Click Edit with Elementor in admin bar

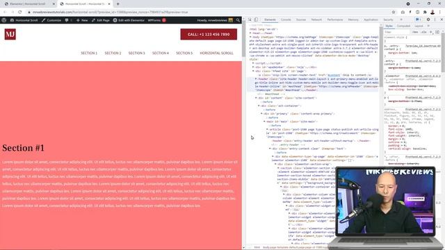129,20
